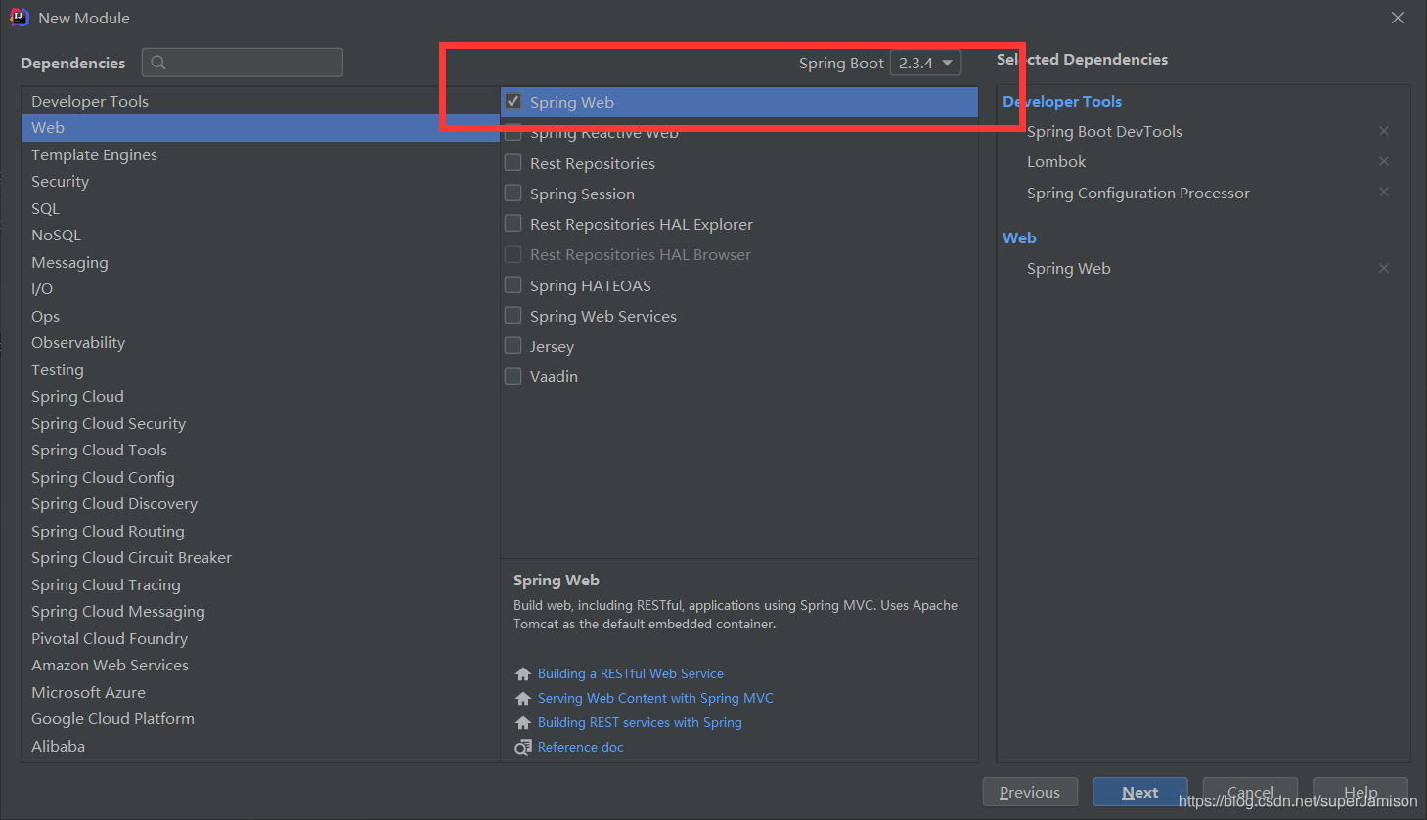Select Spring Cloud Security category
Viewport: 1427px width, 820px height.
pyautogui.click(x=260, y=423)
